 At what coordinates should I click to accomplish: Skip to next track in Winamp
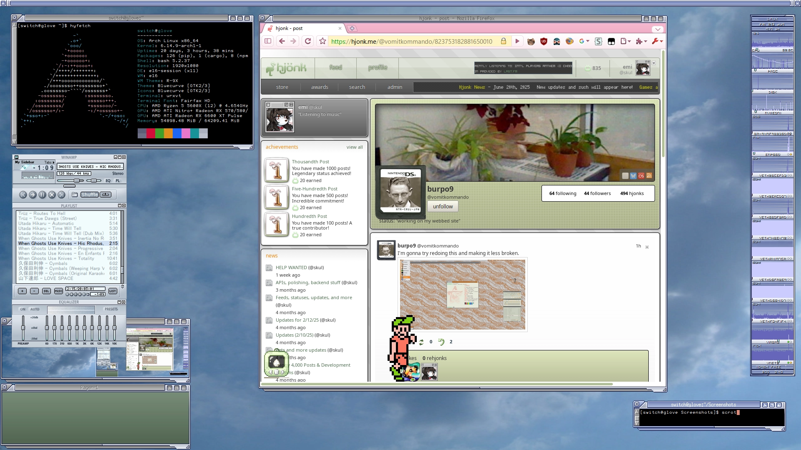[61, 195]
